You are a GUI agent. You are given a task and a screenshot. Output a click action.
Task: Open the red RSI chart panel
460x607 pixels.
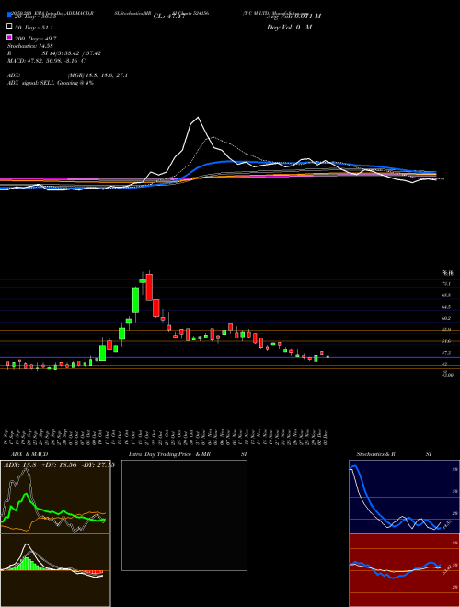404,570
